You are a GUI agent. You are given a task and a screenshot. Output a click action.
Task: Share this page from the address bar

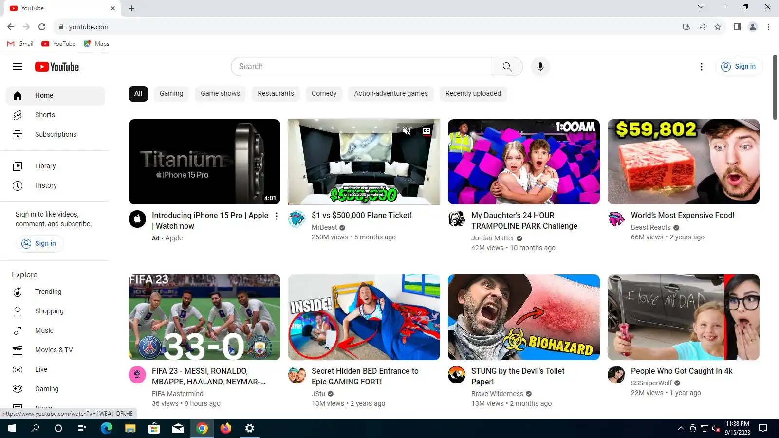click(702, 27)
